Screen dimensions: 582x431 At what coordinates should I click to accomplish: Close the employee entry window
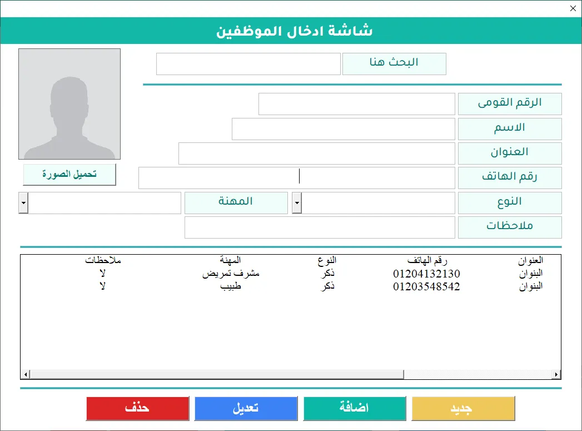coord(573,8)
